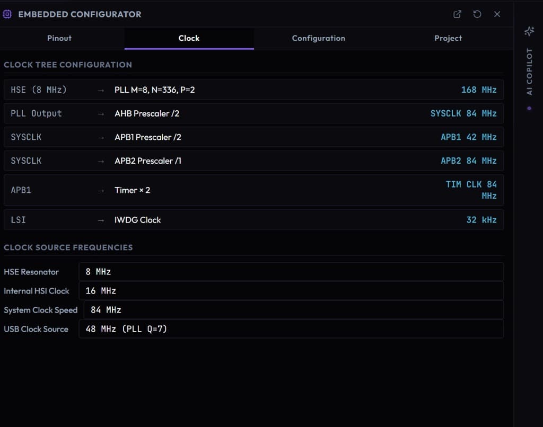The height and width of the screenshot is (427, 543).
Task: Click the chip logo beside Embedded Configurator
Action: 7,14
